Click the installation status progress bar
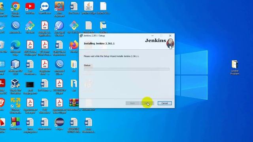This screenshot has width=253, height=142. 126,69
